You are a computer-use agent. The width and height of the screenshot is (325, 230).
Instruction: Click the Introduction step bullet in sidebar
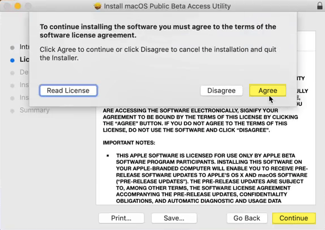(12, 48)
